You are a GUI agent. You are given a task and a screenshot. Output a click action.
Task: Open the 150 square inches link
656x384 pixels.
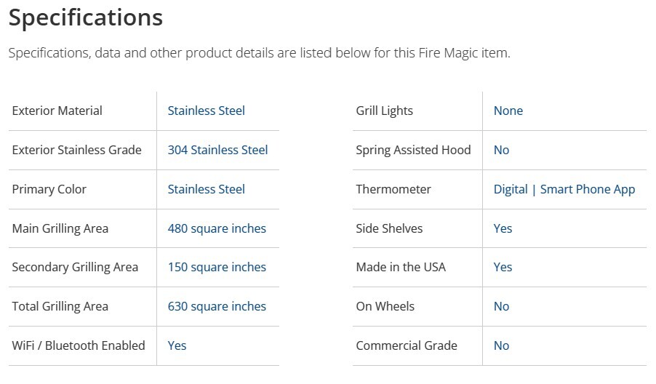click(x=217, y=267)
